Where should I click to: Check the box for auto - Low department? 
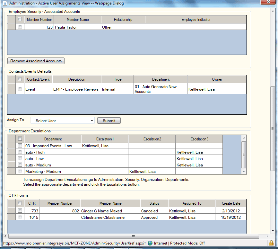[20, 158]
